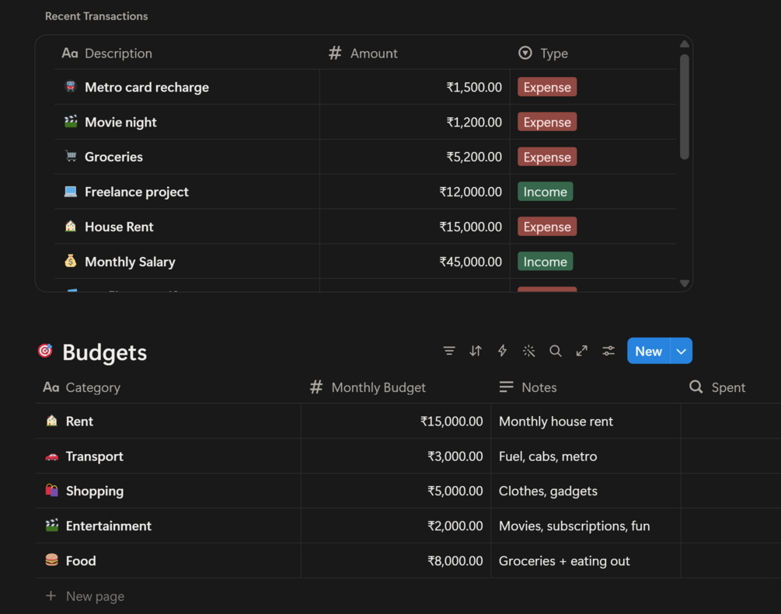Expand Budgets database to full page
Screen dimensions: 781x614
pos(582,351)
